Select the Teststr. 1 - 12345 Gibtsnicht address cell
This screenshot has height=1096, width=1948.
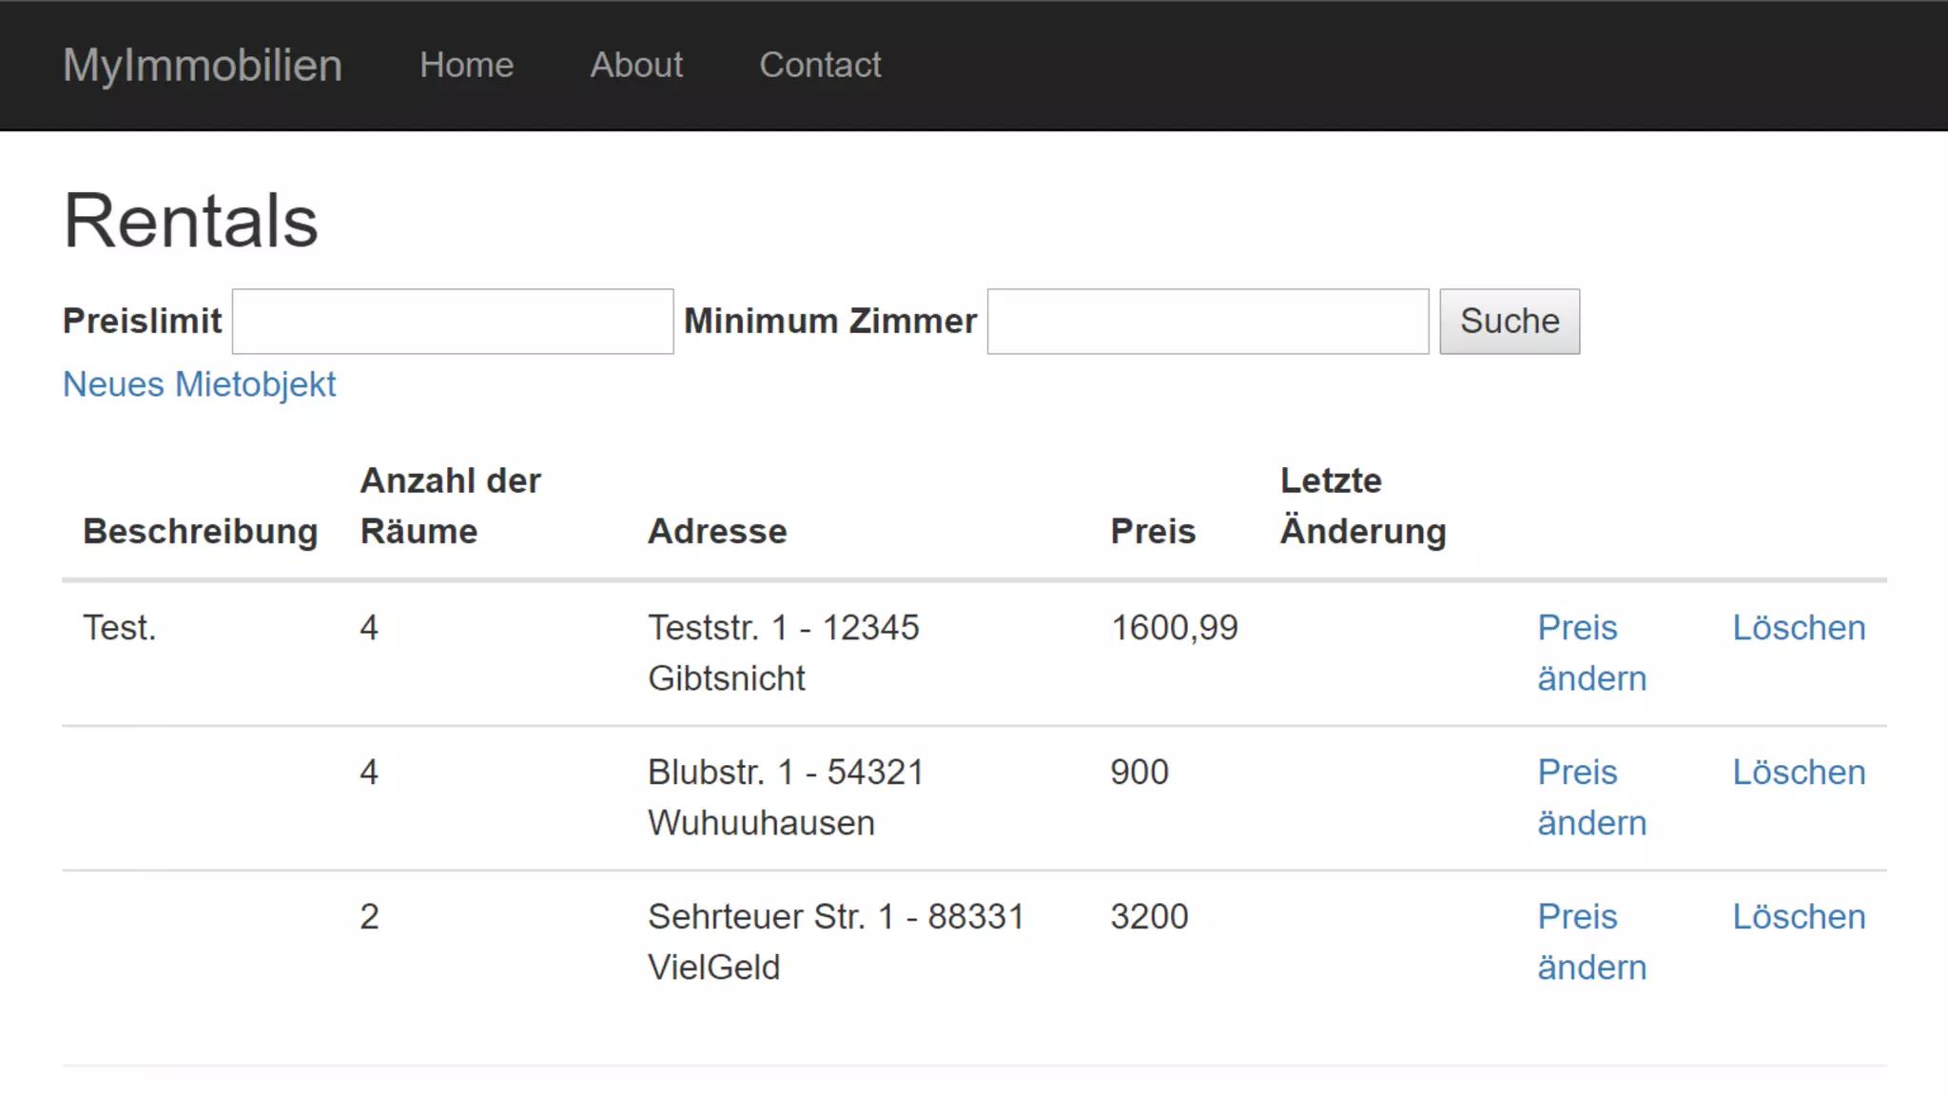click(x=783, y=653)
